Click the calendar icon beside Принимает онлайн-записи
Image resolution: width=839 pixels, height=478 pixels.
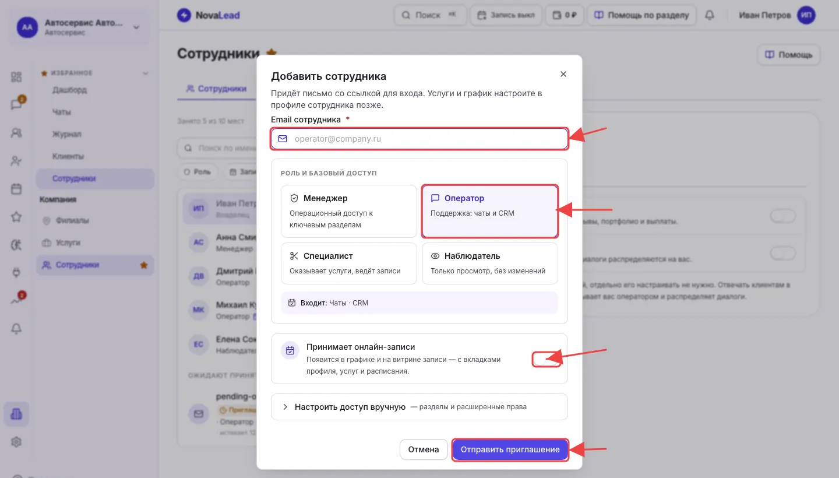tap(290, 350)
